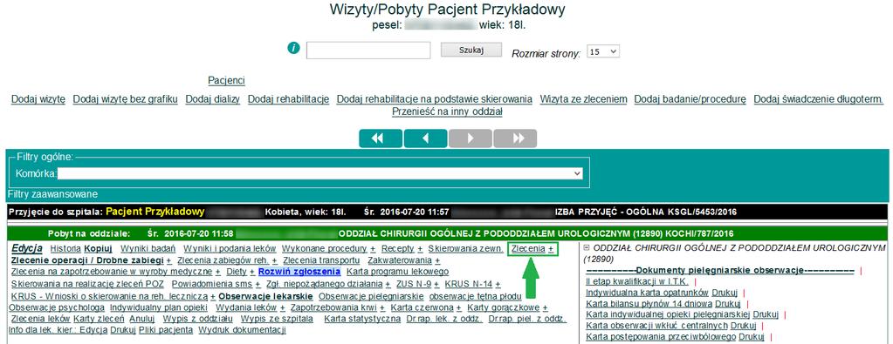Go to previous page with single-left arrow
This screenshot has height=344, width=893.
coord(425,138)
